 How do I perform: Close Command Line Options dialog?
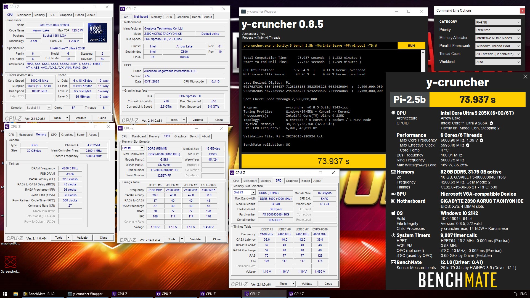tap(522, 11)
